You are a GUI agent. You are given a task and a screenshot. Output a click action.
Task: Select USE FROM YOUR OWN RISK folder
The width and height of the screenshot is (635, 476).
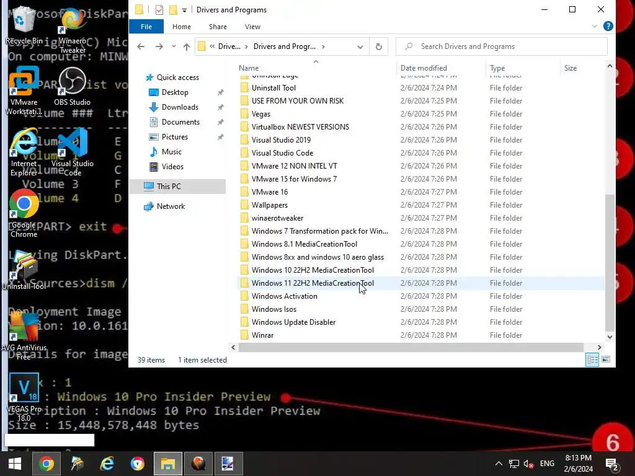coord(420,101)
